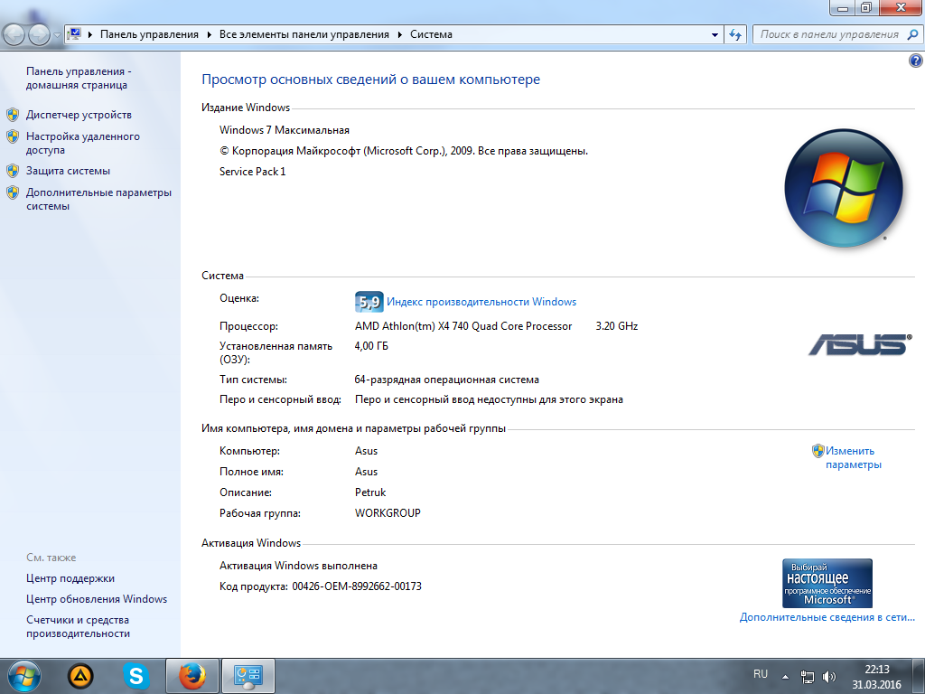Open address bar history dropdown
This screenshot has width=925, height=694.
(x=715, y=35)
